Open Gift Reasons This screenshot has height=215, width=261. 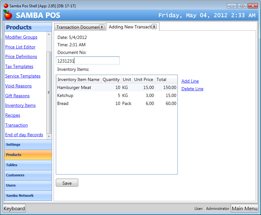pyautogui.click(x=17, y=96)
